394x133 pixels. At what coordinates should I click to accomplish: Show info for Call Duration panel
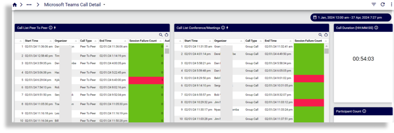pos(376,28)
